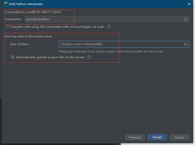Click 'Mappings between local project paths' hint text
This screenshot has width=195, height=145.
(111, 51)
